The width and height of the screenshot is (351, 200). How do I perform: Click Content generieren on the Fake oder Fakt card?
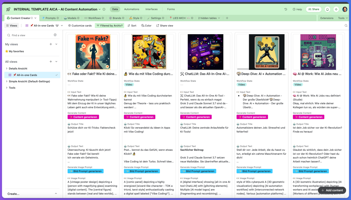(x=83, y=117)
